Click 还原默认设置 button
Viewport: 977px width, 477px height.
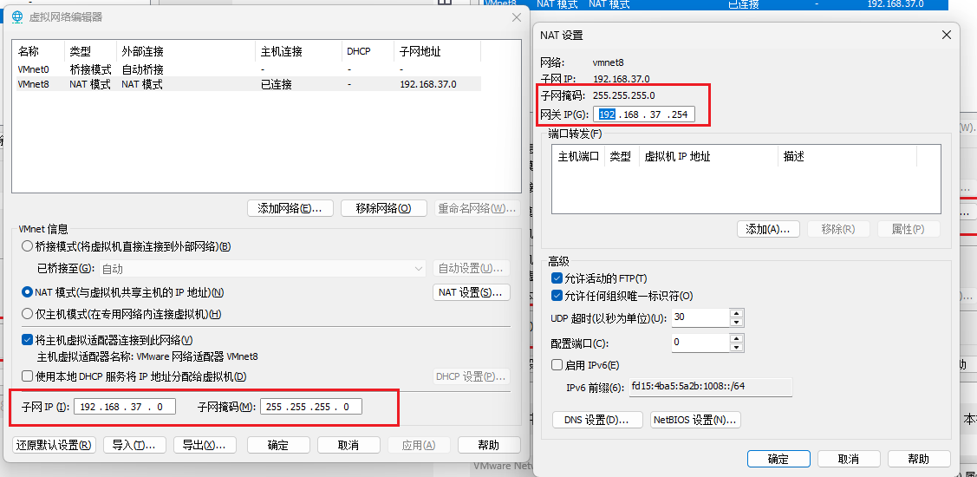click(55, 445)
